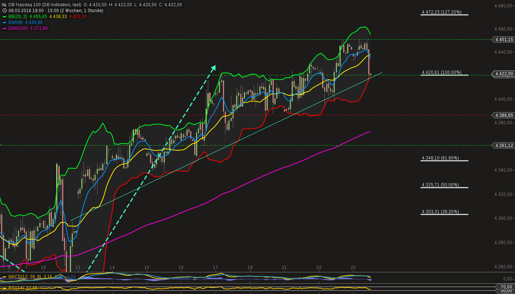Screen dimensions: 515x294
Task: Click the 4.380,00 price axis label
Action: click(504, 123)
